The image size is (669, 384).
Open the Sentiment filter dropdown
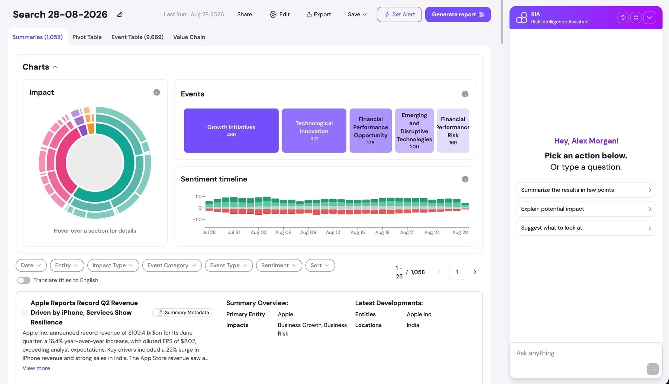pyautogui.click(x=279, y=265)
